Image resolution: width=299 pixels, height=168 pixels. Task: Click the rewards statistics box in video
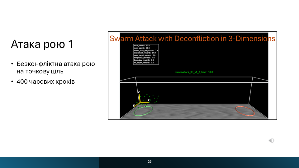click(146, 54)
